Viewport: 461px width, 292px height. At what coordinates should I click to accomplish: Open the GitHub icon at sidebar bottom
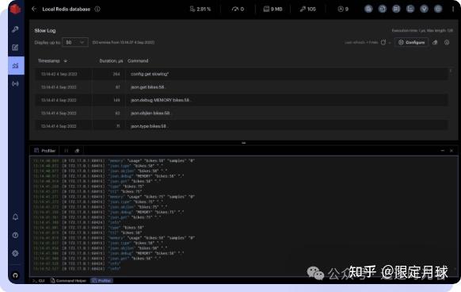(16, 275)
